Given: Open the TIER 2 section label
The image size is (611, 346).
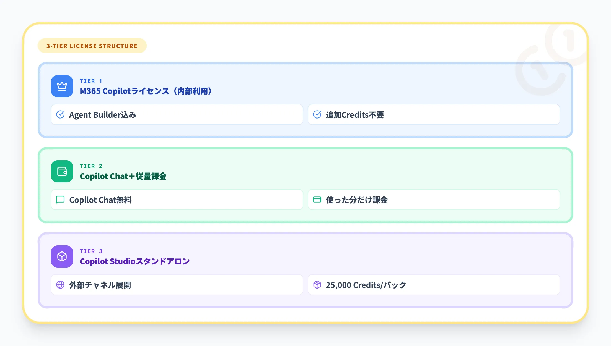Looking at the screenshot, I should tap(91, 166).
